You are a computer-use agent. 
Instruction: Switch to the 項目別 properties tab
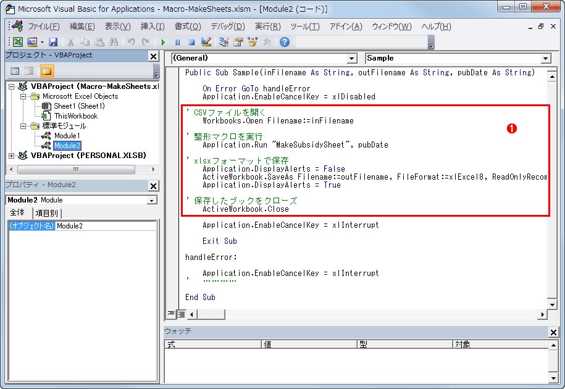[x=47, y=213]
